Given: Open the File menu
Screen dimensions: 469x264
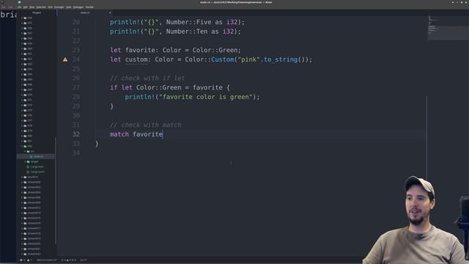Looking at the screenshot, I should coord(20,7).
